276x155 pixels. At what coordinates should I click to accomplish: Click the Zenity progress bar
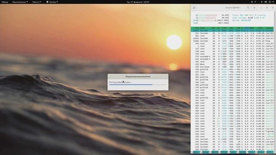138,84
